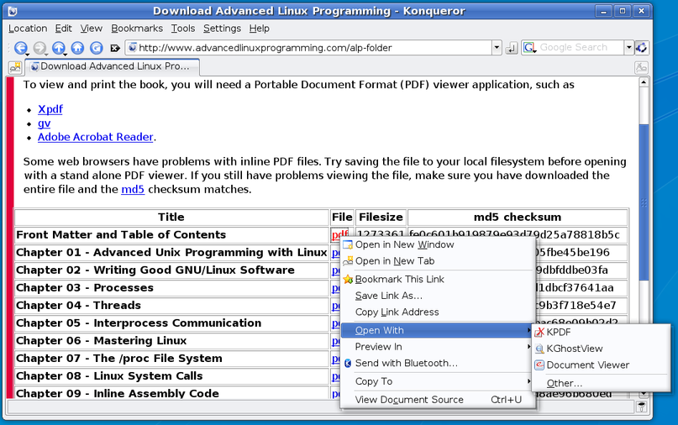Open the Bookmarks menu
Screen dimensions: 678x425
point(137,29)
